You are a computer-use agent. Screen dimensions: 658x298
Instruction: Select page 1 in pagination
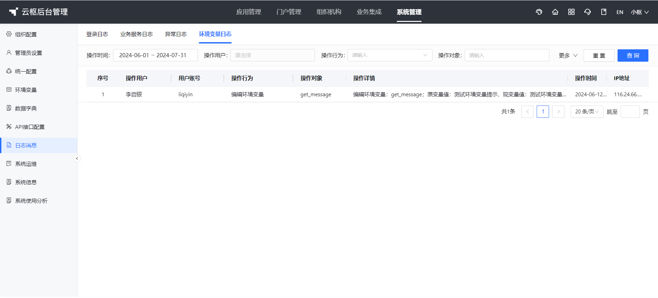click(543, 112)
